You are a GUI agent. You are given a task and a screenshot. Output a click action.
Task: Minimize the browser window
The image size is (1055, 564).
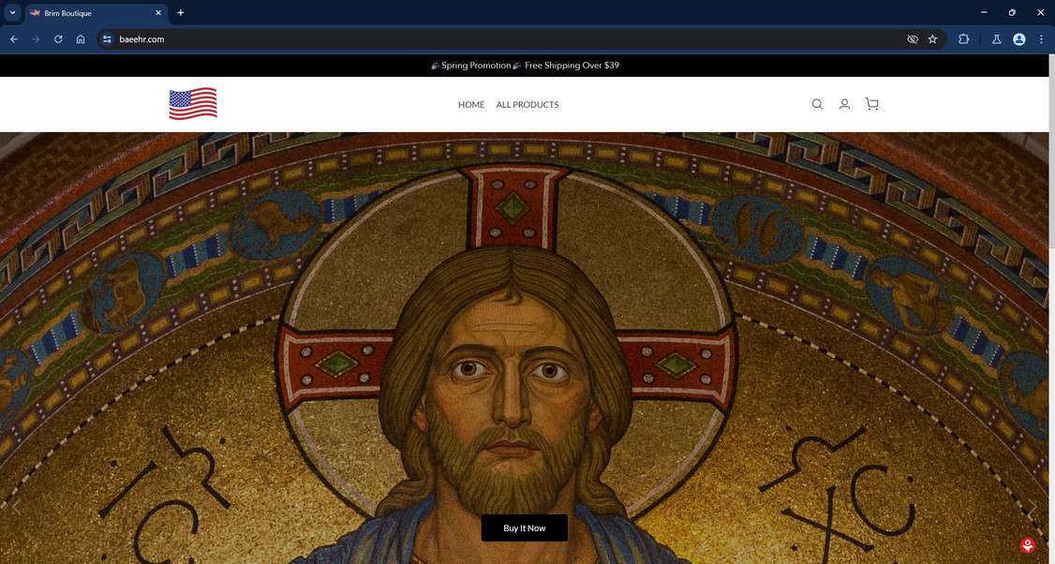click(x=984, y=12)
